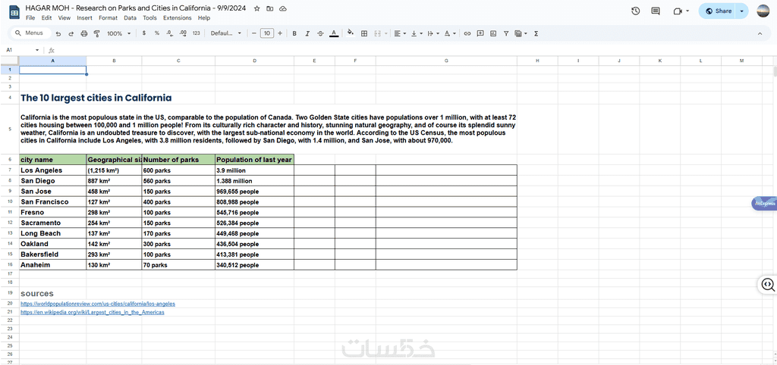The height and width of the screenshot is (365, 777).
Task: Star this spreadsheet document
Action: (x=256, y=9)
